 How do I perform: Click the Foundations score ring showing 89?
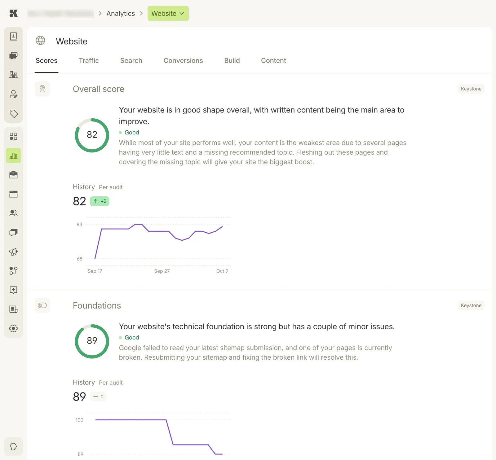(92, 341)
